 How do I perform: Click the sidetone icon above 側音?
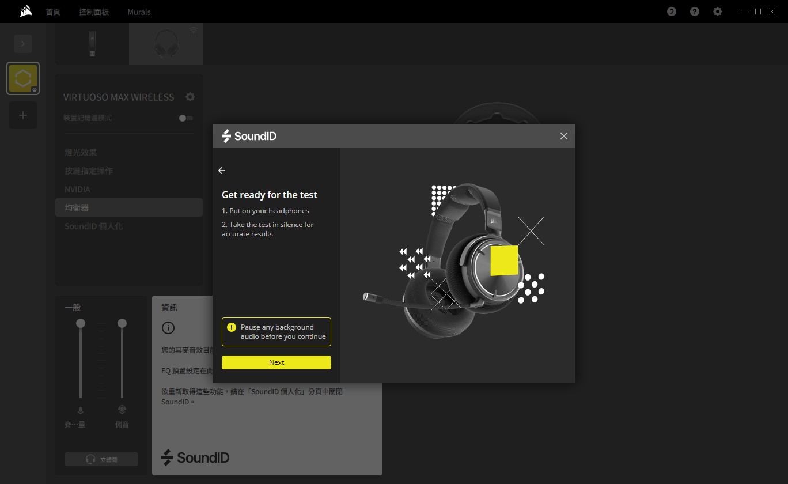point(122,410)
